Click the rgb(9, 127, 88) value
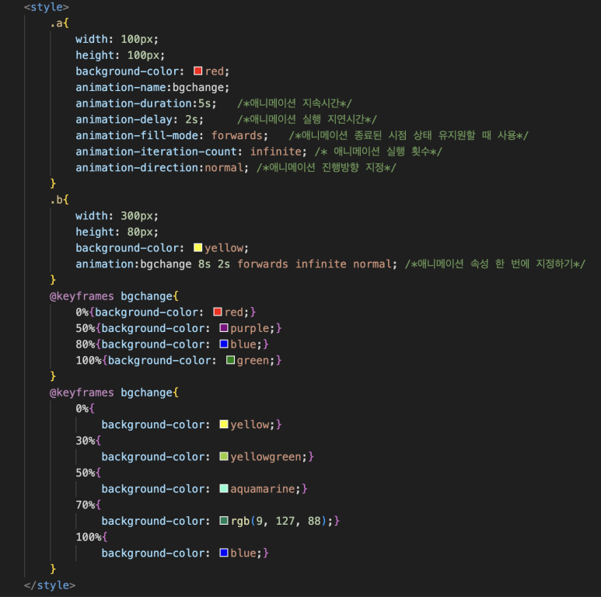Viewport: 601px width, 597px height. [278, 521]
